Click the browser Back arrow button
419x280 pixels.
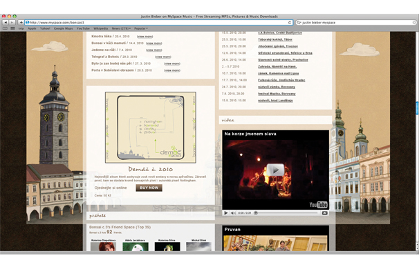pos(5,22)
